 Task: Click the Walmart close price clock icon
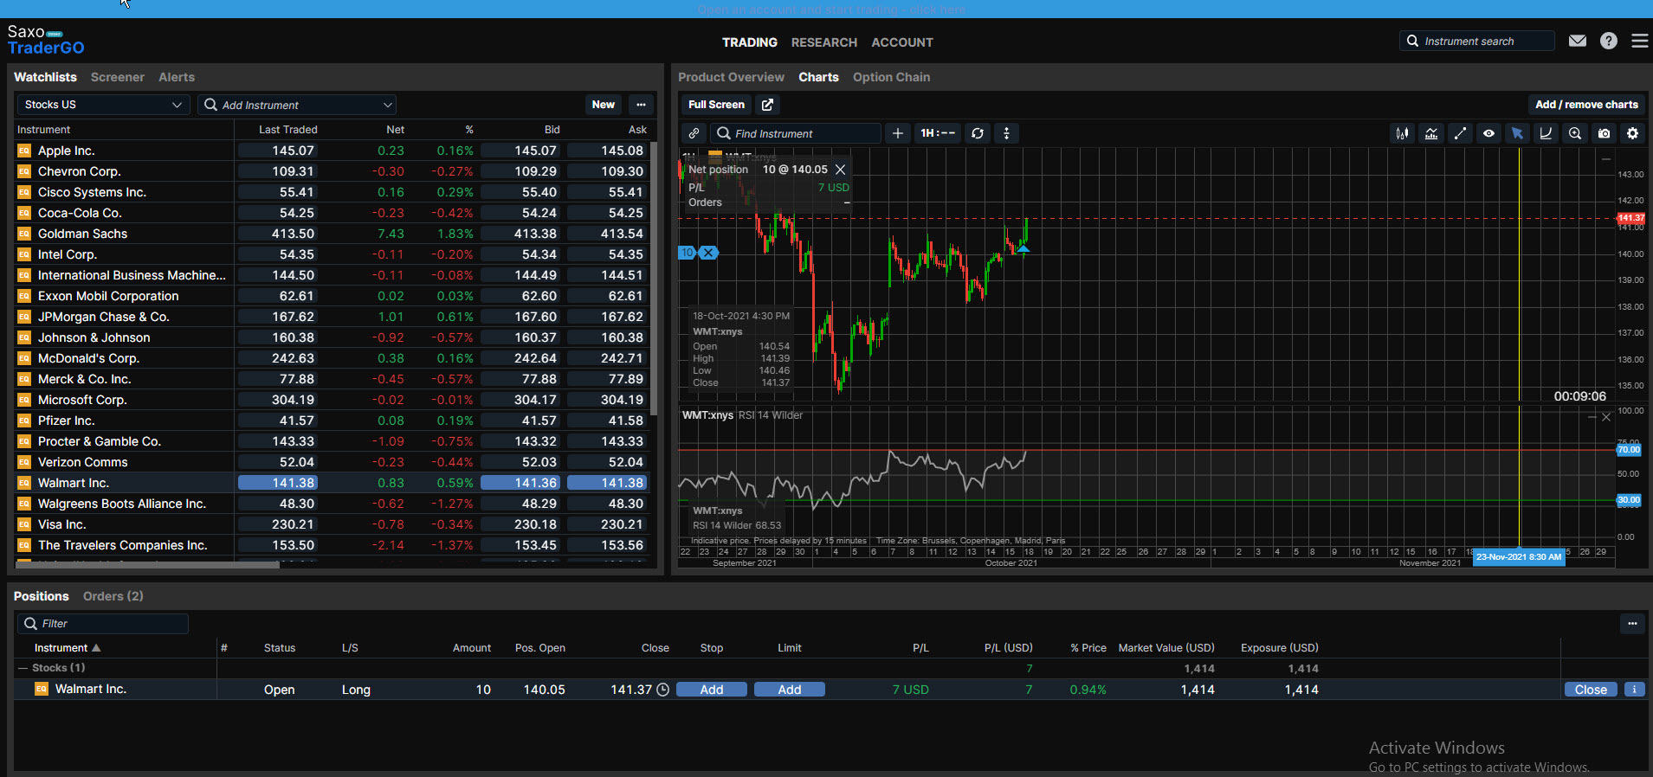click(662, 690)
